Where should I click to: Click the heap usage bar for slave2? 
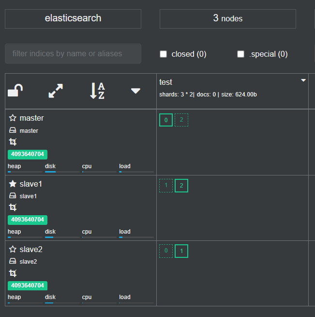(x=25, y=302)
